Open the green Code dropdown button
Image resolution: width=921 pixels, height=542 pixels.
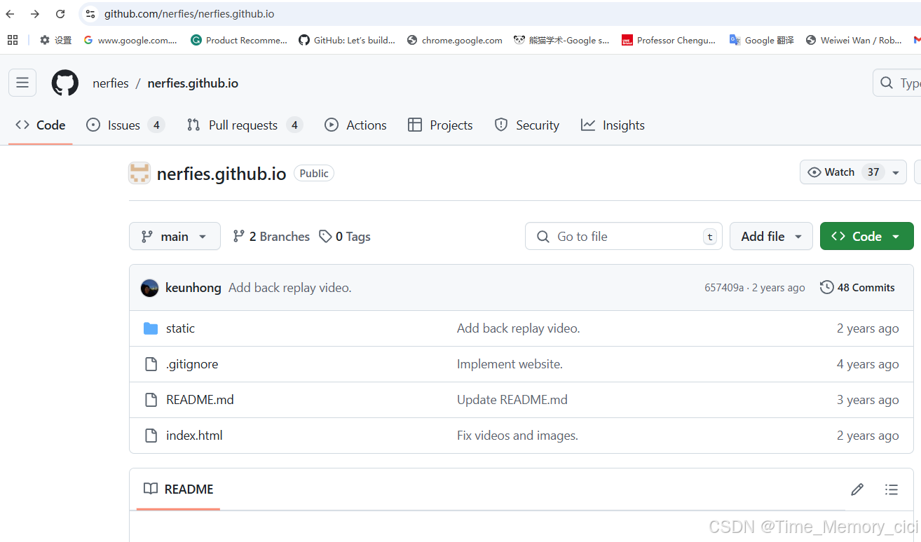[x=866, y=237]
